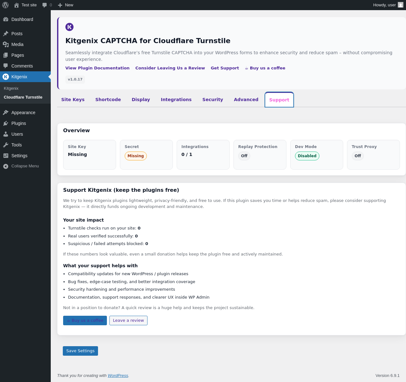The width and height of the screenshot is (406, 382).
Task: Click the Tools wrench icon
Action: click(x=6, y=145)
